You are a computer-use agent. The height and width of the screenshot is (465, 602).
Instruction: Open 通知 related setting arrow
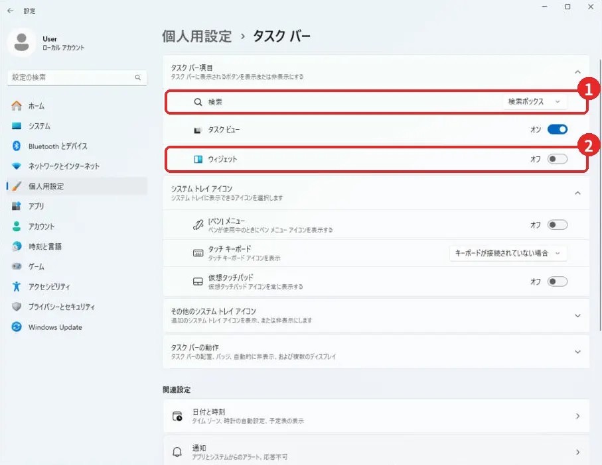coord(577,452)
